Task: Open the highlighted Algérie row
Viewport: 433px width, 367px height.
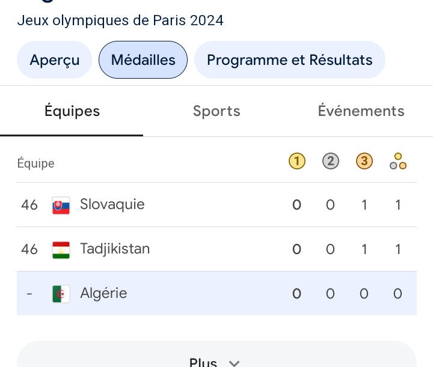Action: click(x=216, y=293)
